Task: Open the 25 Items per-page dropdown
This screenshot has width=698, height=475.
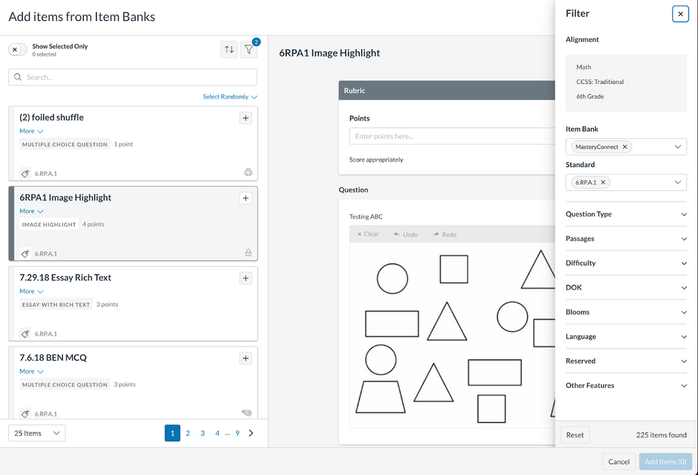Action: click(37, 433)
